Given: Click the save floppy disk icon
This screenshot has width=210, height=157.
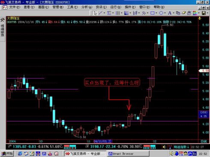Looking at the screenshot, I should 204,13.
